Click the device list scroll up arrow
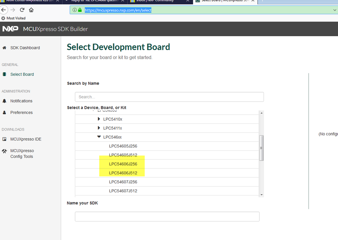Screen dimensions: 338x240 (x=262, y=113)
